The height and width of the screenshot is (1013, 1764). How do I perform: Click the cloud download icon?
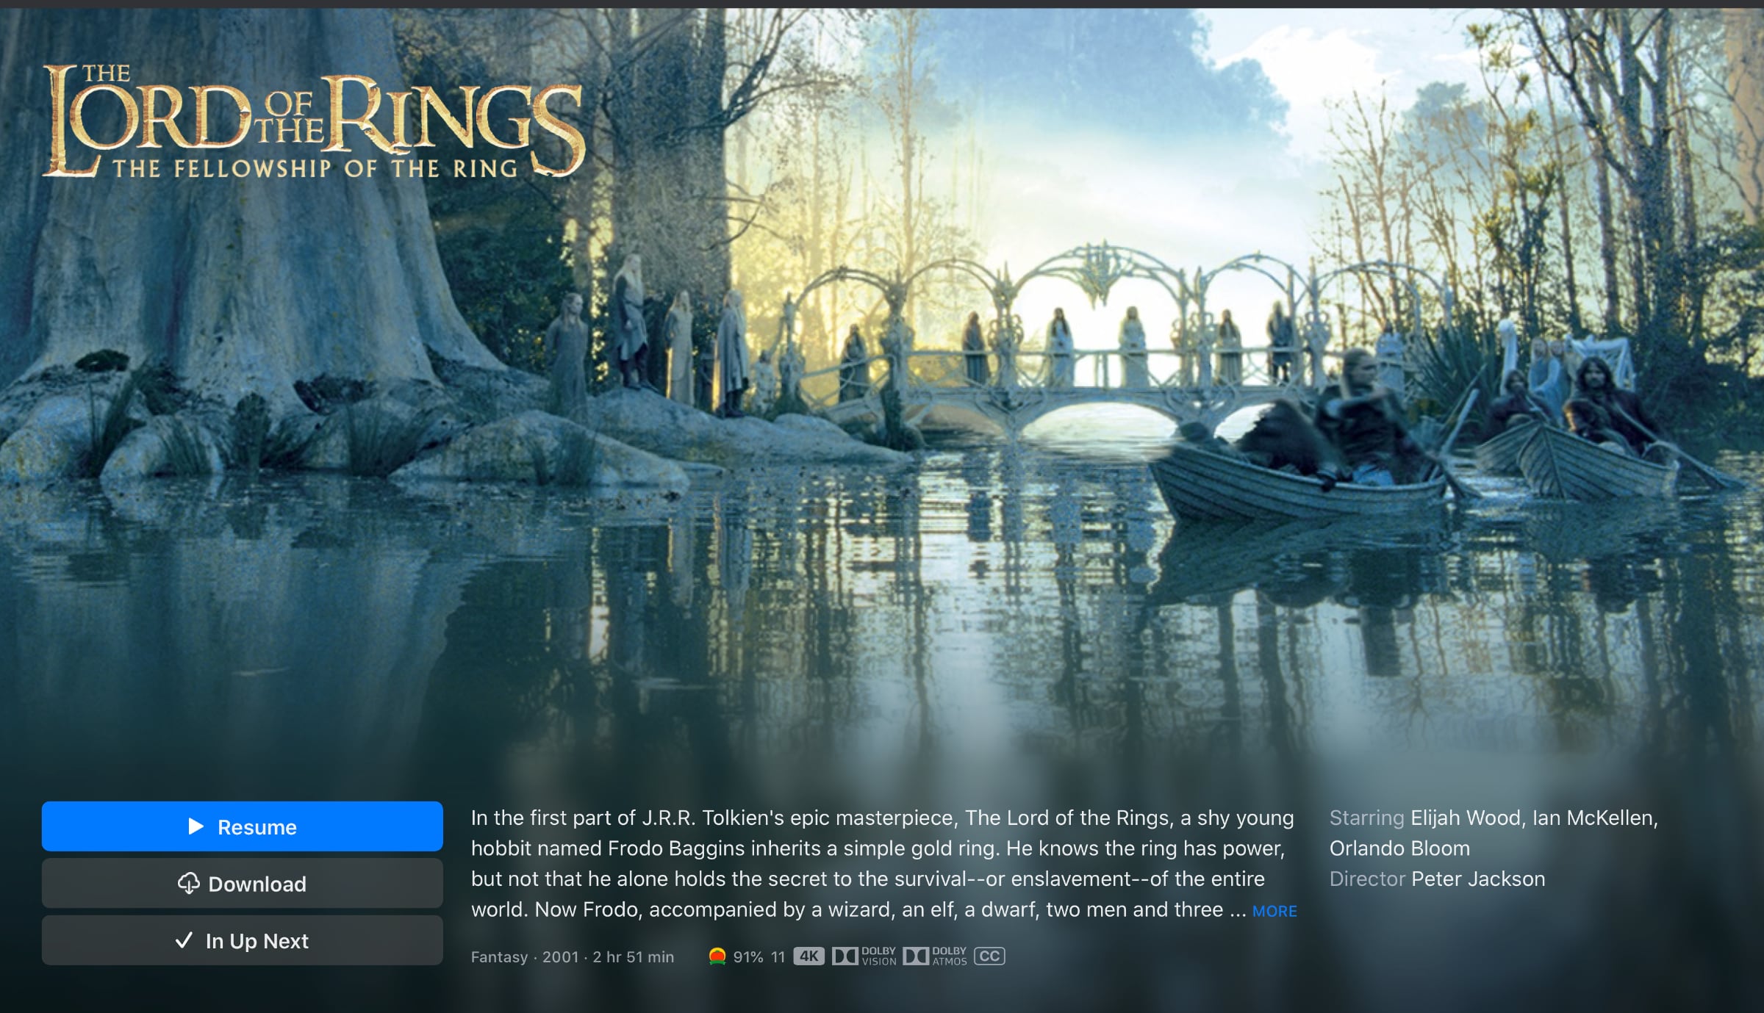[189, 884]
